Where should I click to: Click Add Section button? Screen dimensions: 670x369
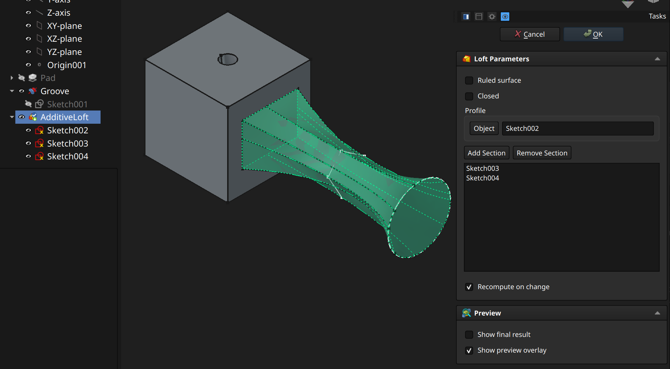click(486, 153)
